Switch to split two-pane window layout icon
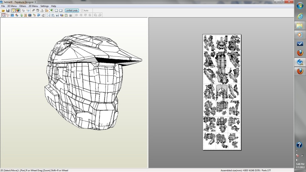 56,10
